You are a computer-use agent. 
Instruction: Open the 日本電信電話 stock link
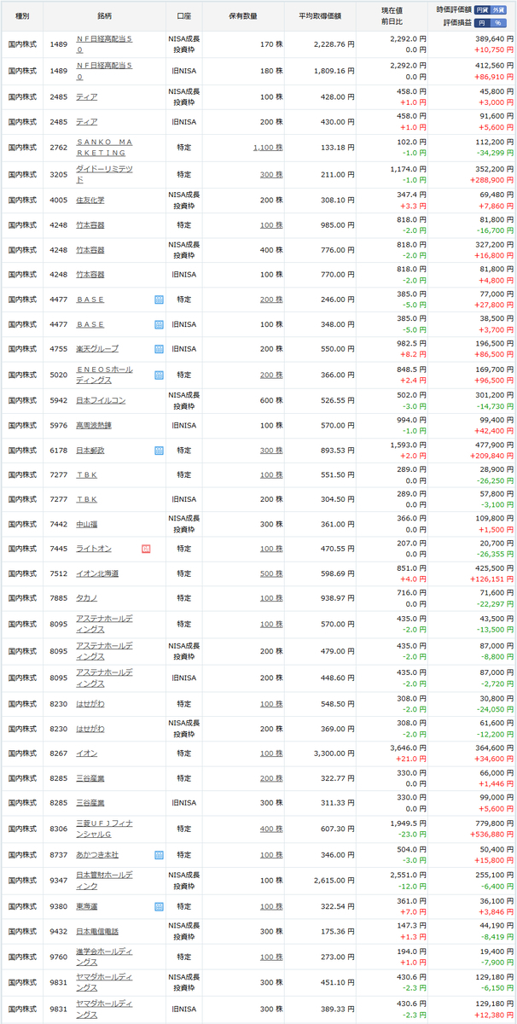97,931
